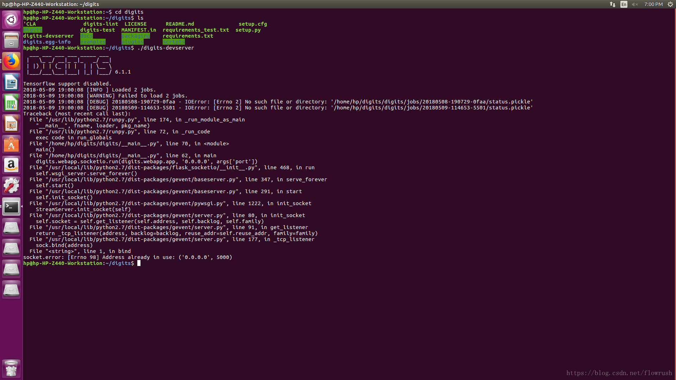The height and width of the screenshot is (380, 676).
Task: Open network connections indicator
Action: [x=613, y=4]
